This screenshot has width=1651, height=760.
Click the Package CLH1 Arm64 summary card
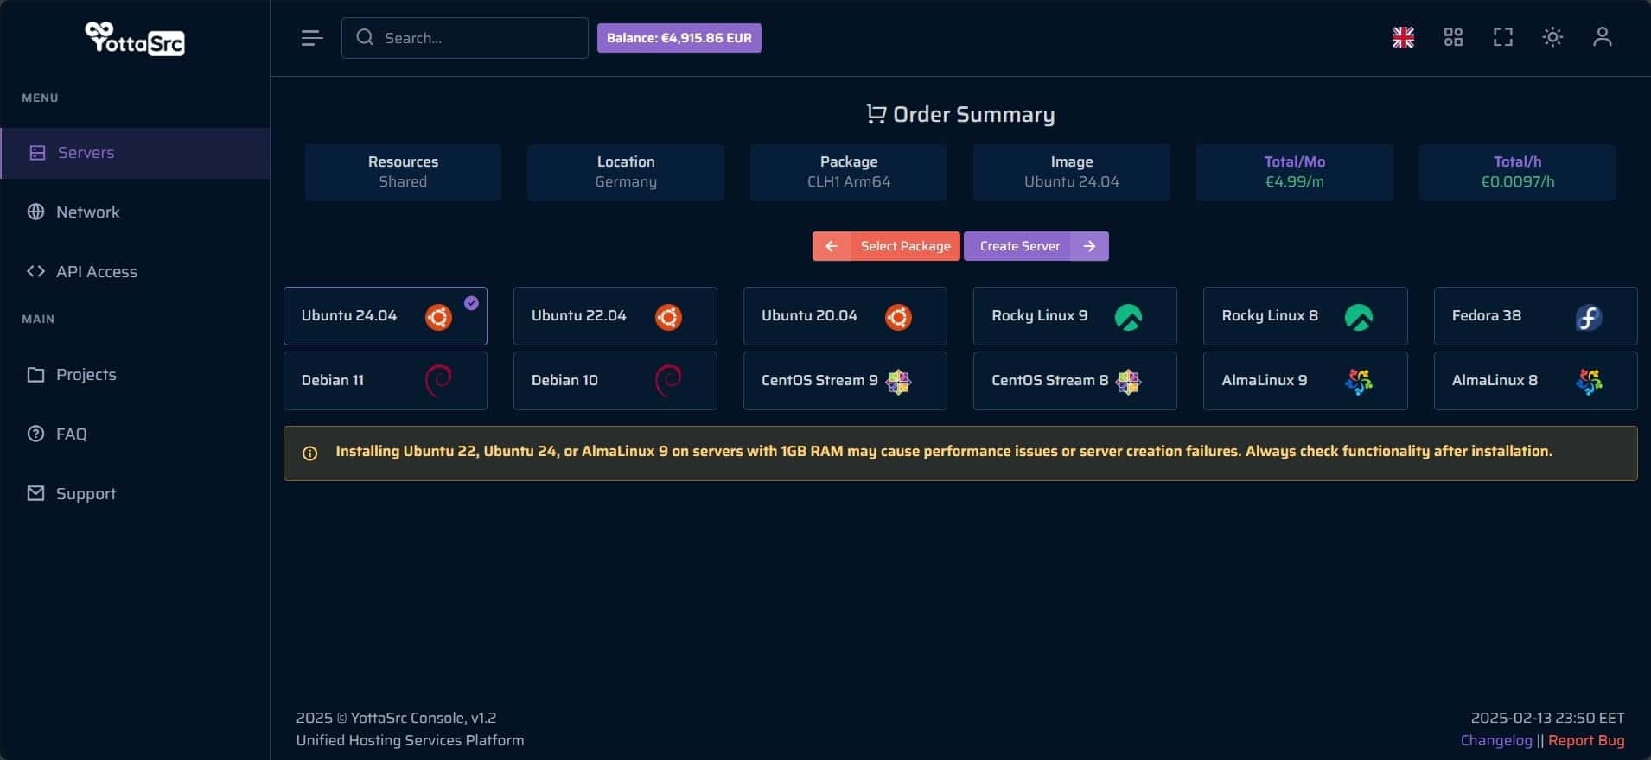coord(849,172)
